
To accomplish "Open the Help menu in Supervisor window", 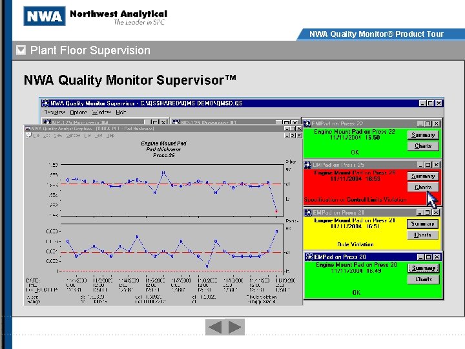I will pos(121,112).
